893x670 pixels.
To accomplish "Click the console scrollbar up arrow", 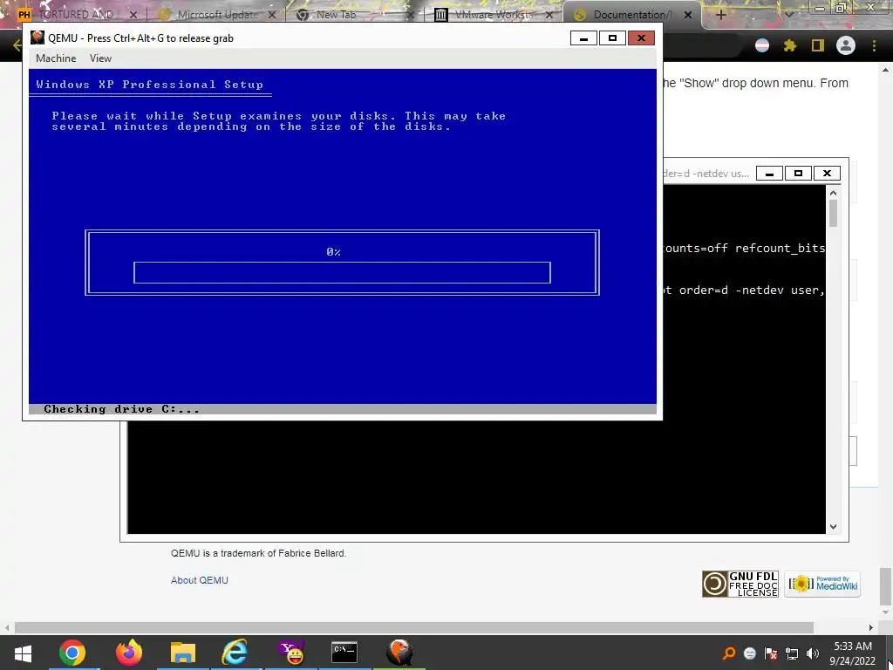I will click(833, 193).
